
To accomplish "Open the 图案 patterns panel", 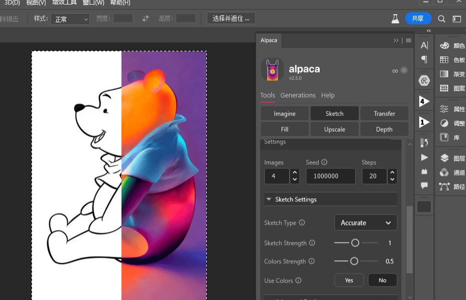I will [452, 88].
